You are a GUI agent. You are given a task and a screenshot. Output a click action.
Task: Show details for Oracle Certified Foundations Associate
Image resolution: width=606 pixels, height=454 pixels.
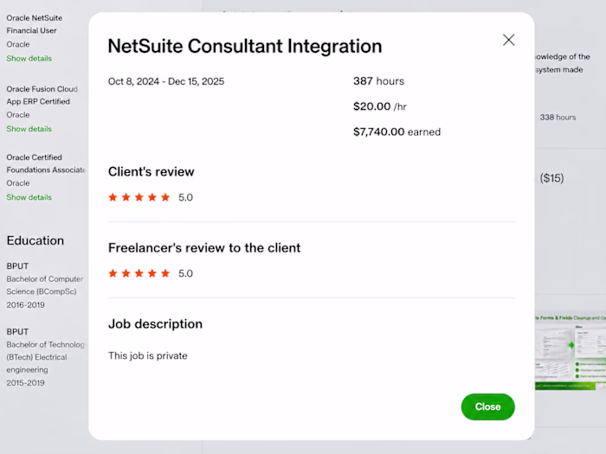click(29, 197)
